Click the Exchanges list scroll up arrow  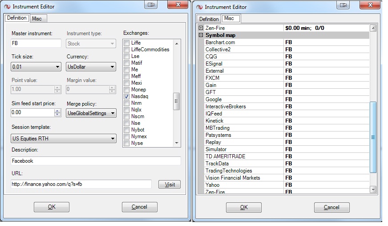click(177, 44)
